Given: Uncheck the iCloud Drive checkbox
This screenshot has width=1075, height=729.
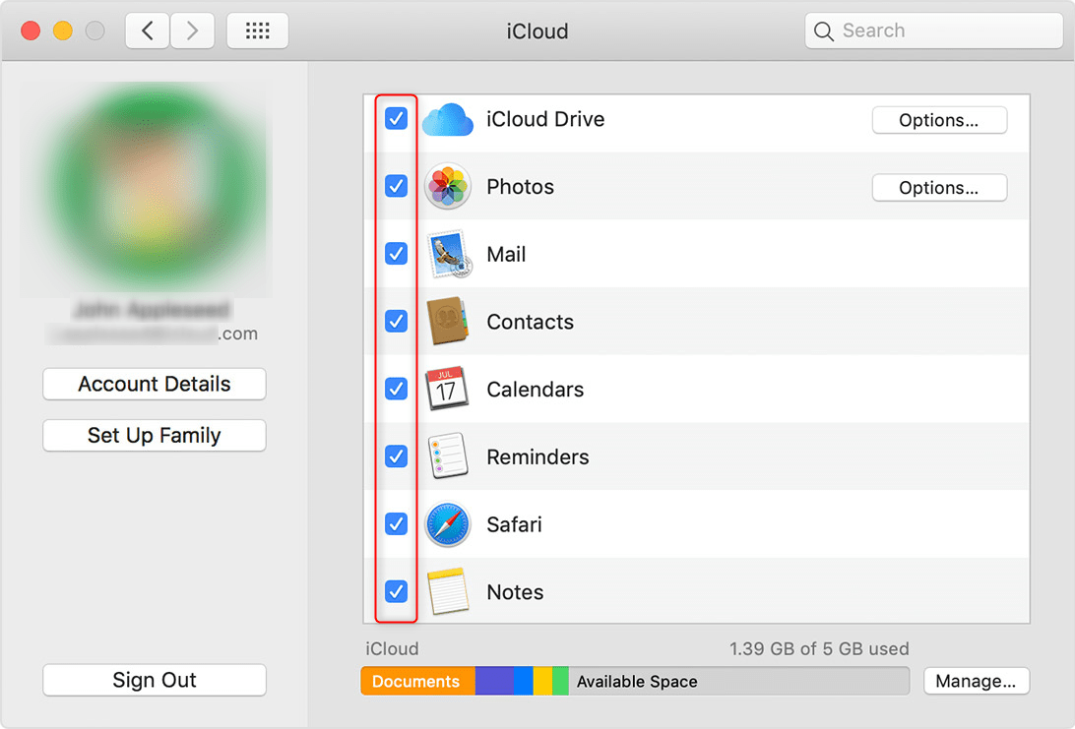Looking at the screenshot, I should coord(397,118).
